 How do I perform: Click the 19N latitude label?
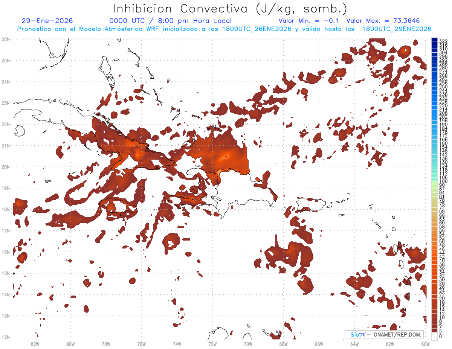[6, 188]
